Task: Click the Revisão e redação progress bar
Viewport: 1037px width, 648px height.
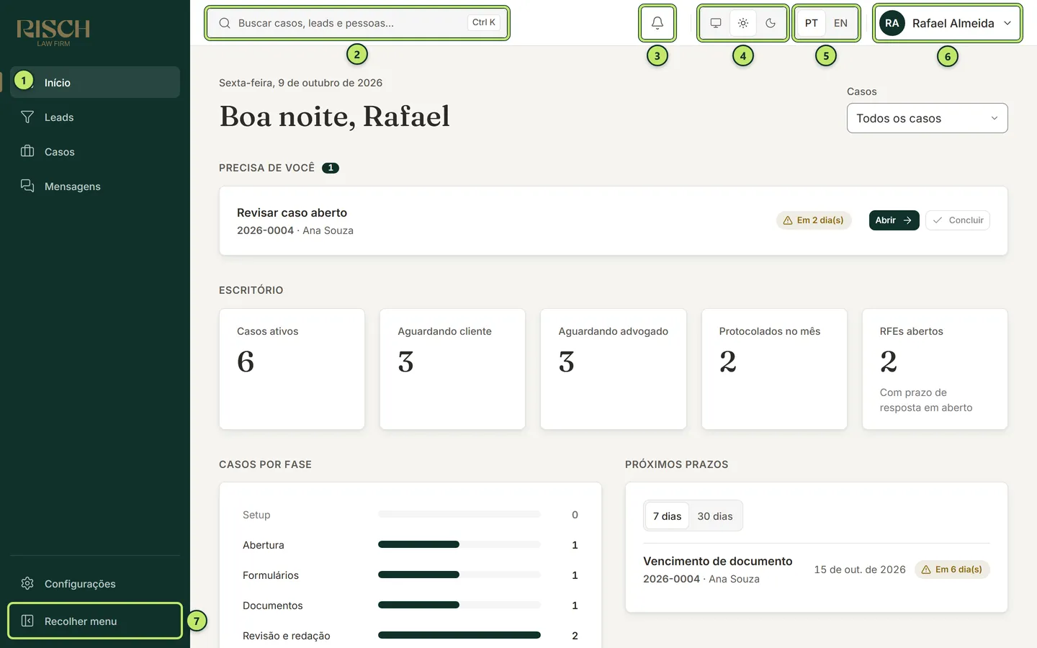Action: pos(459,635)
